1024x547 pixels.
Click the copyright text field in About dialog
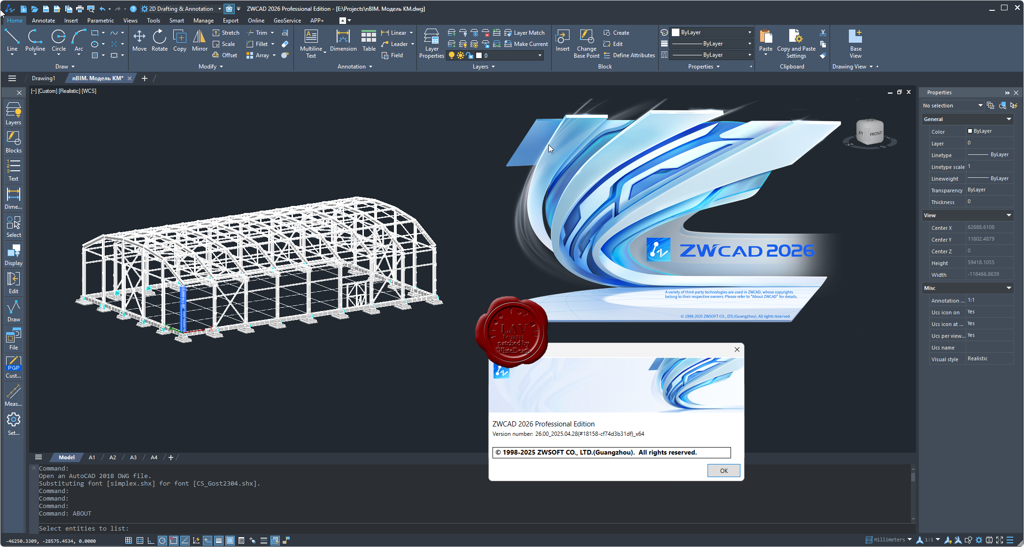[611, 453]
